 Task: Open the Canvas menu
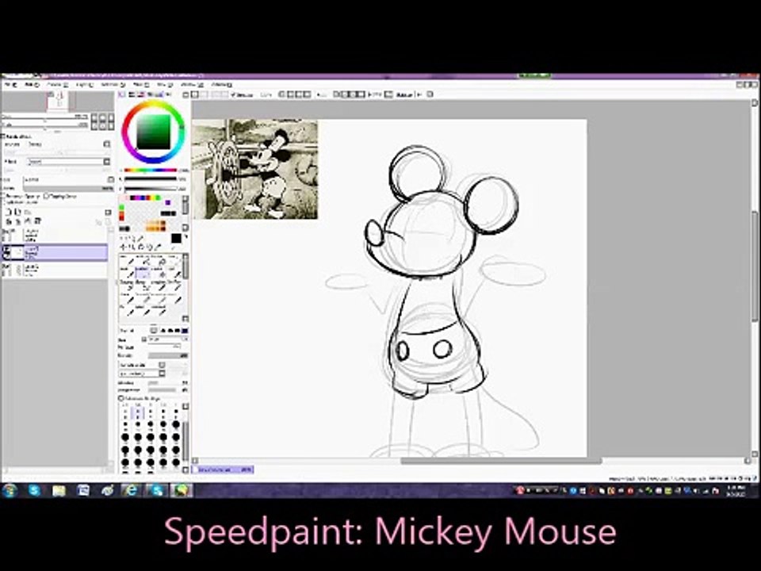click(x=57, y=85)
